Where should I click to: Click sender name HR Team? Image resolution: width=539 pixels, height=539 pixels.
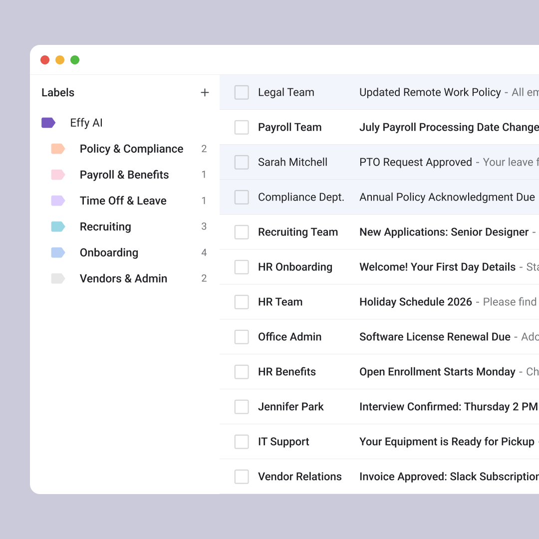point(280,302)
